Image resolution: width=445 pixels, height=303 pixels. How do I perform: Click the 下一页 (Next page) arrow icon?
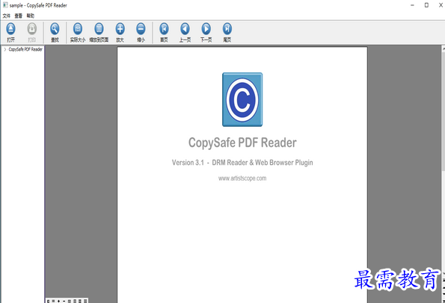click(x=206, y=29)
